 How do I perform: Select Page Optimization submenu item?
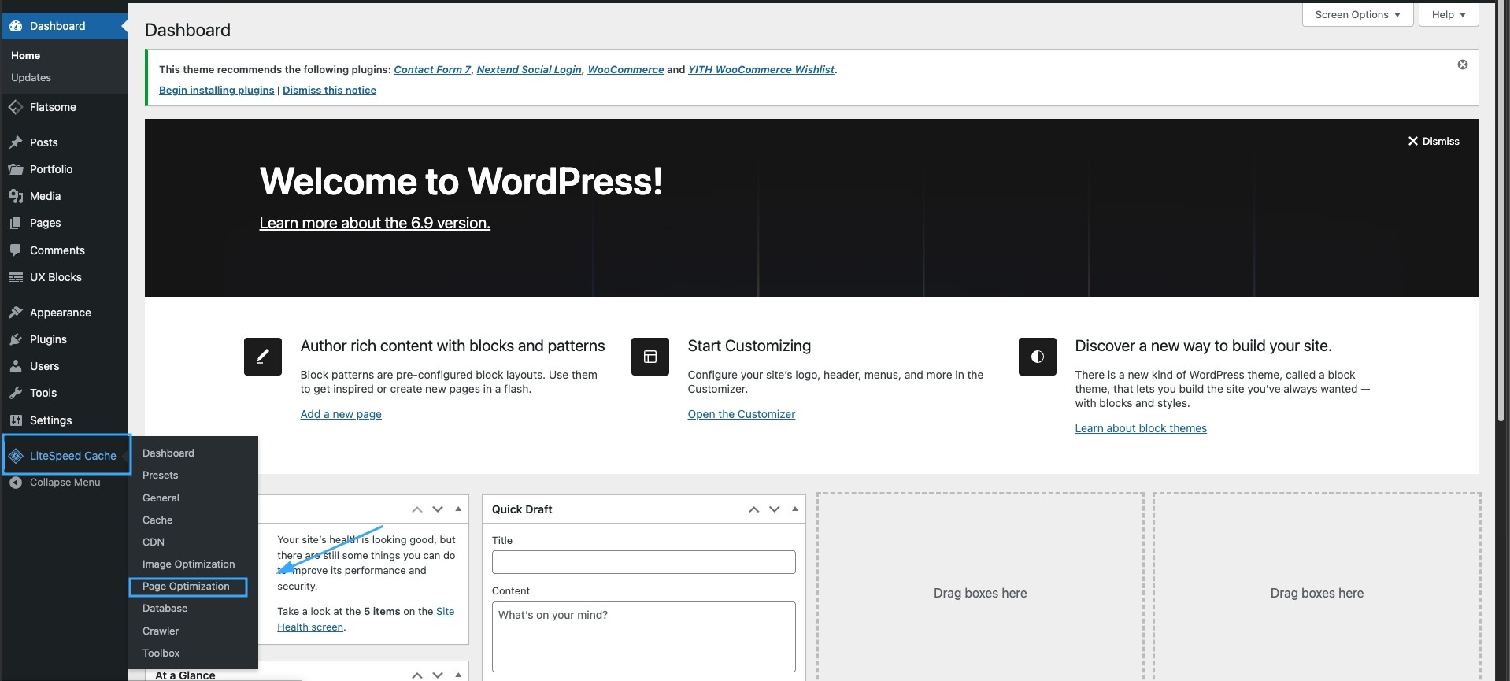[187, 587]
